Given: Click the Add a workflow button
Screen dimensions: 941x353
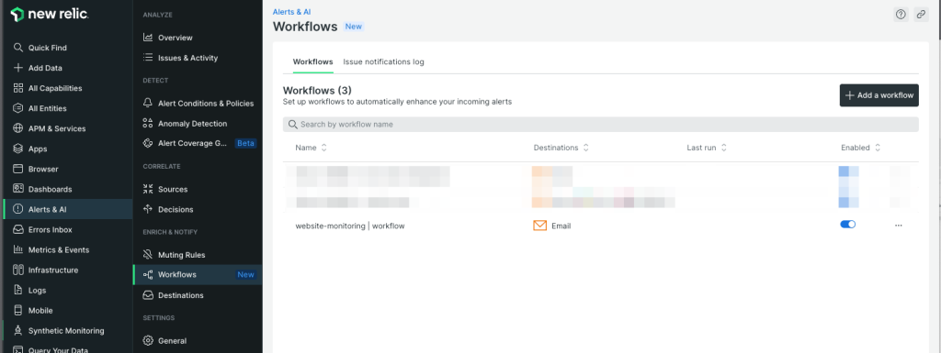Looking at the screenshot, I should [879, 95].
